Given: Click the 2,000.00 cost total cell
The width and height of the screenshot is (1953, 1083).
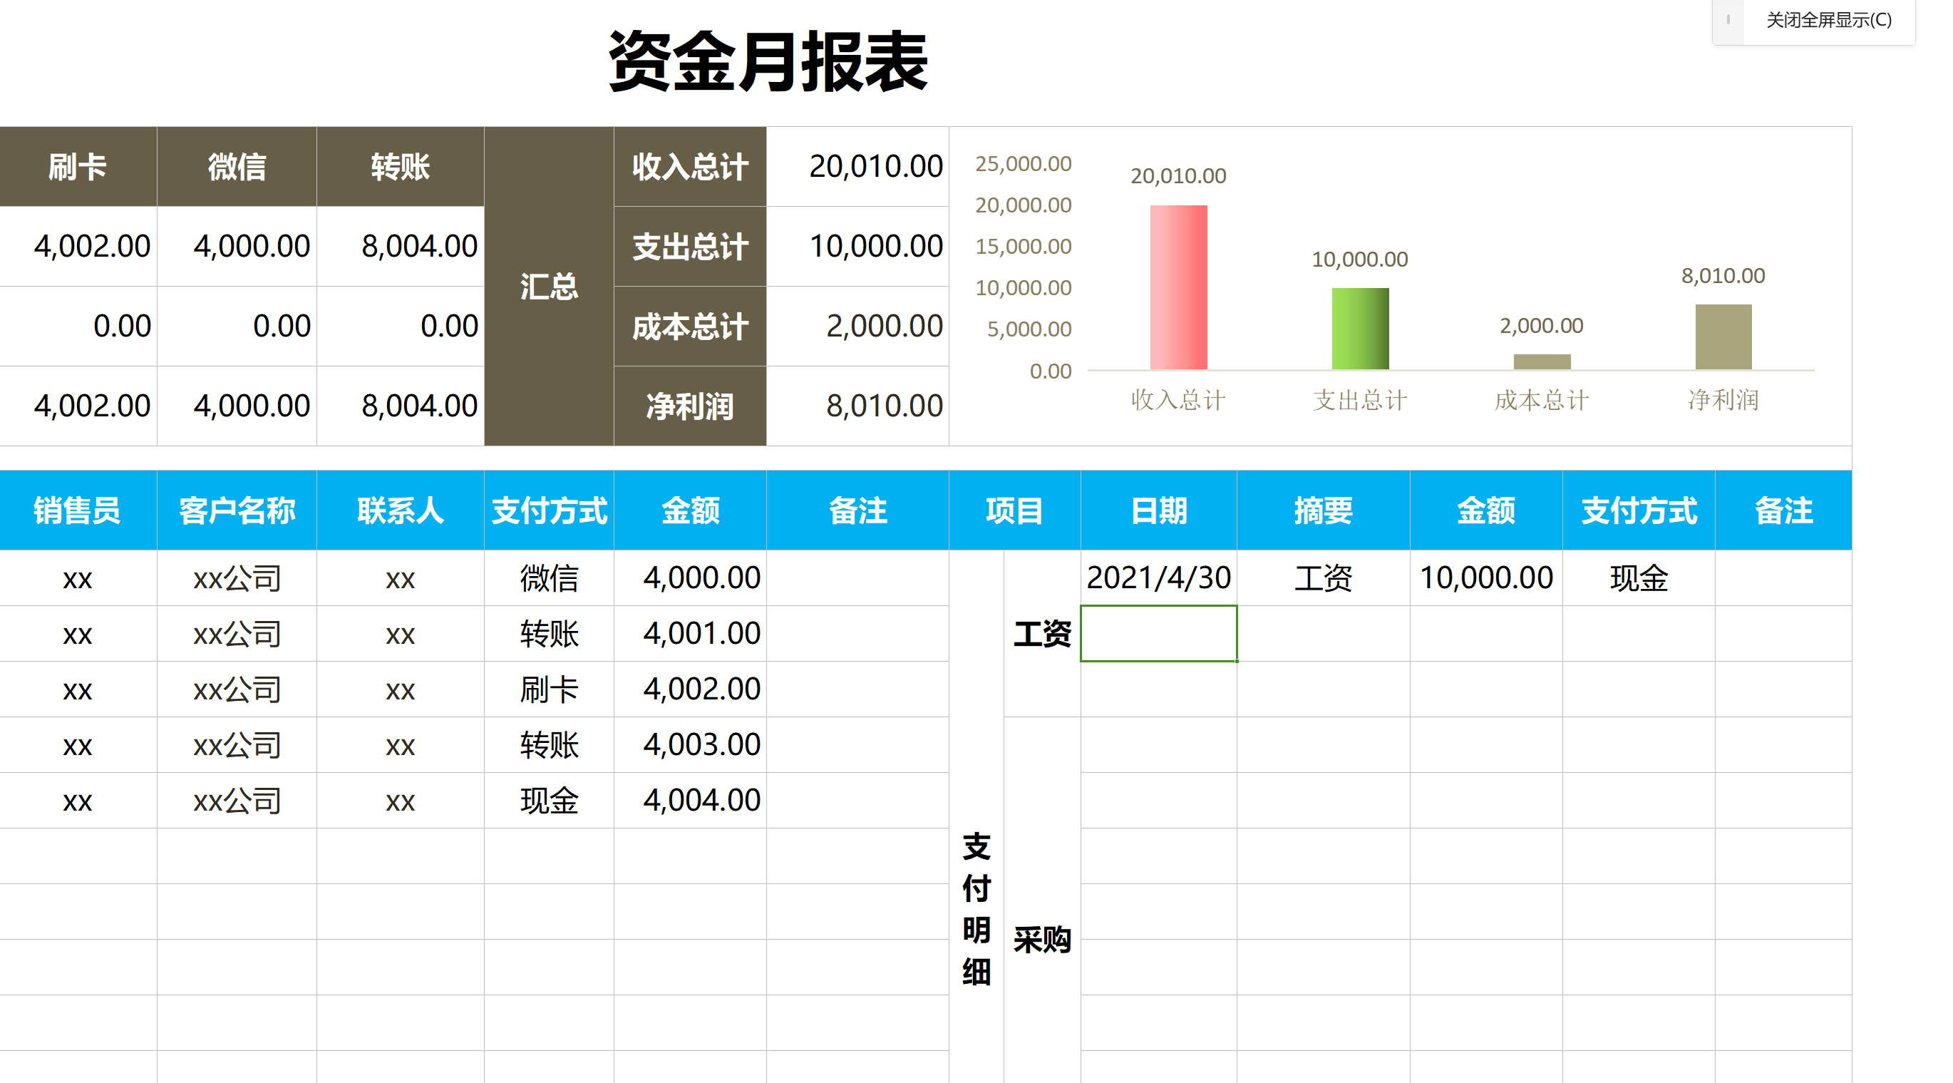Looking at the screenshot, I should point(857,326).
